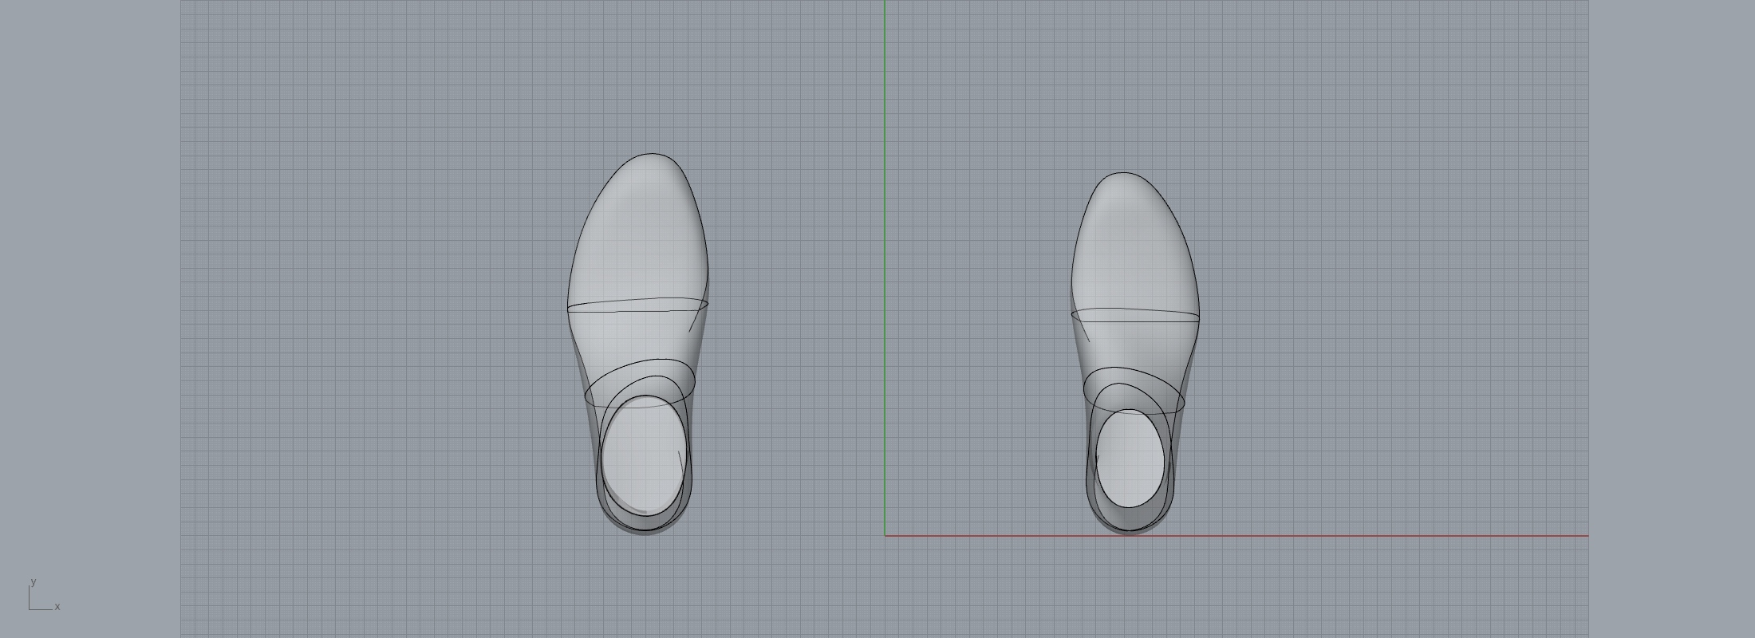This screenshot has height=638, width=1755.
Task: Select the cross-section curve on right shoe's instep
Action: pyautogui.click(x=1133, y=309)
